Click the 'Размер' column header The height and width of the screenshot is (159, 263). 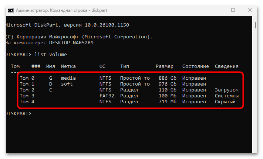tap(165, 66)
